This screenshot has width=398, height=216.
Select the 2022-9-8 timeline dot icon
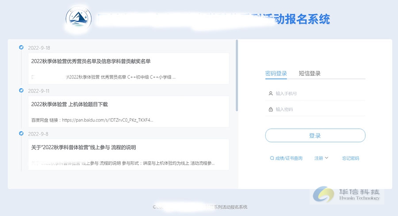click(21, 134)
